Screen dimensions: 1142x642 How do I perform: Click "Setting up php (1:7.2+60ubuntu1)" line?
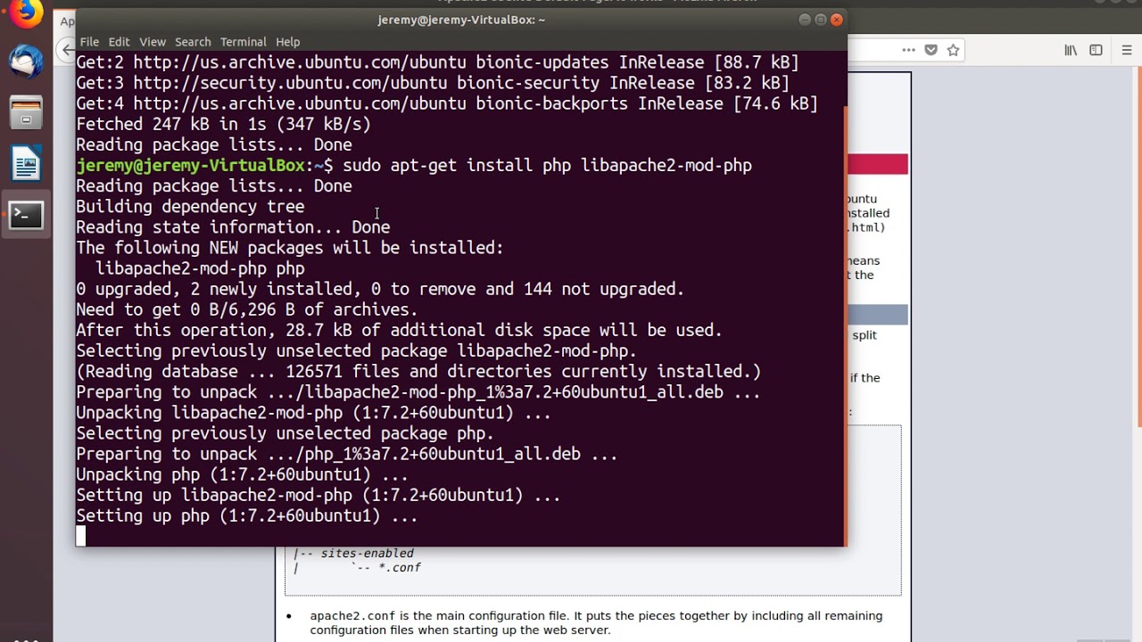(x=247, y=515)
